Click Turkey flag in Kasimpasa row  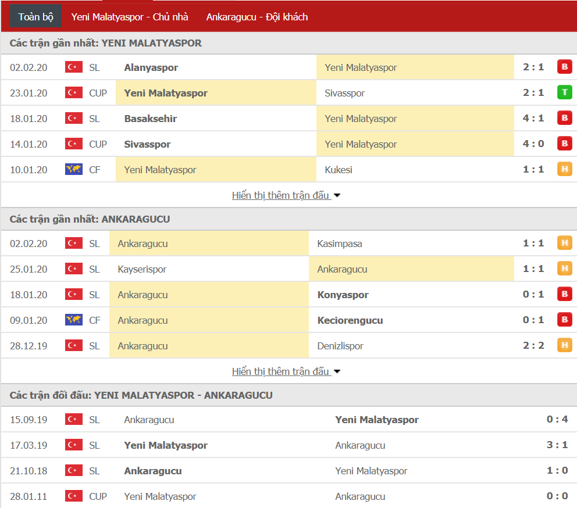(74, 243)
